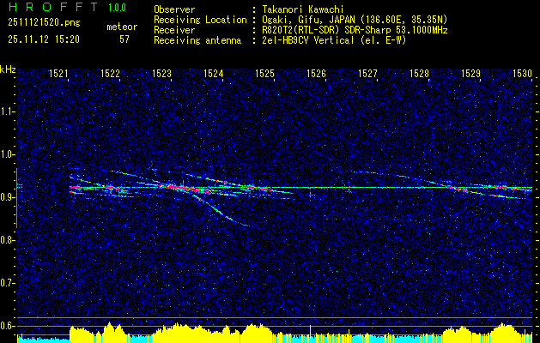Click the Receiving Location field label

(195, 19)
